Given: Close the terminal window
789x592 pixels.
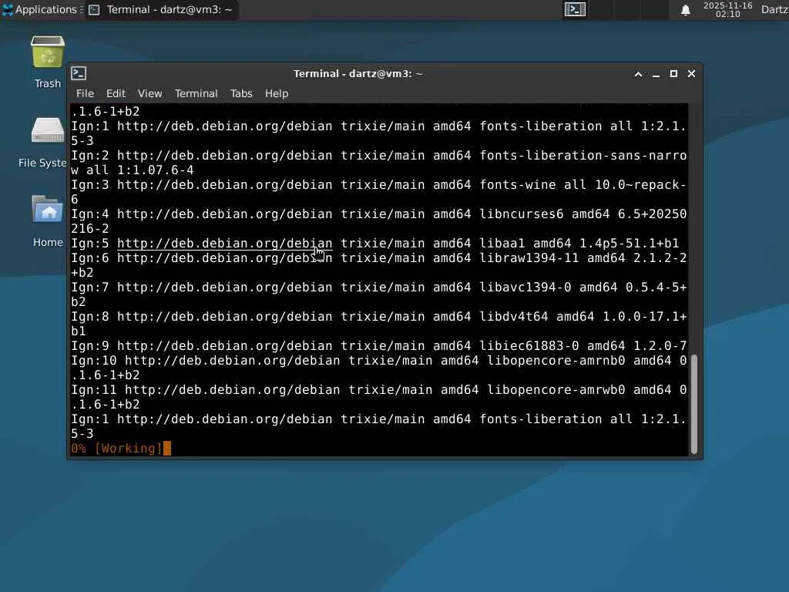Looking at the screenshot, I should (x=691, y=74).
